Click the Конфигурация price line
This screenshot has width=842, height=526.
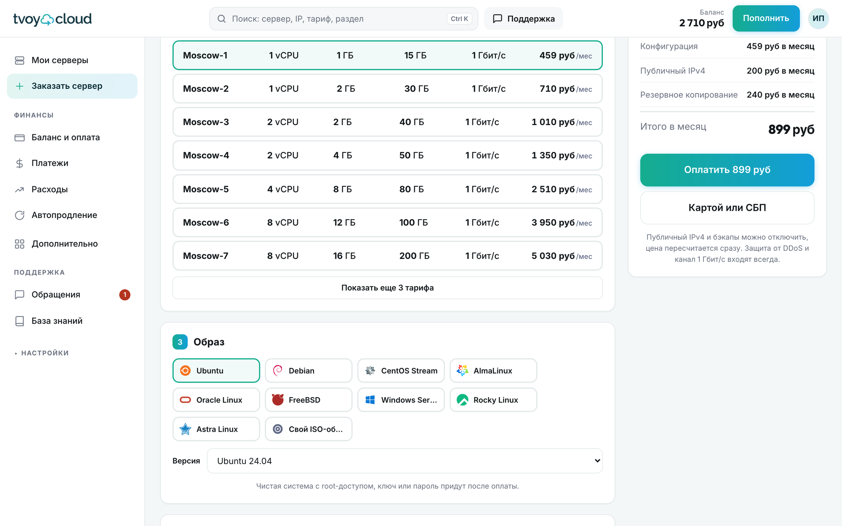pyautogui.click(x=727, y=46)
